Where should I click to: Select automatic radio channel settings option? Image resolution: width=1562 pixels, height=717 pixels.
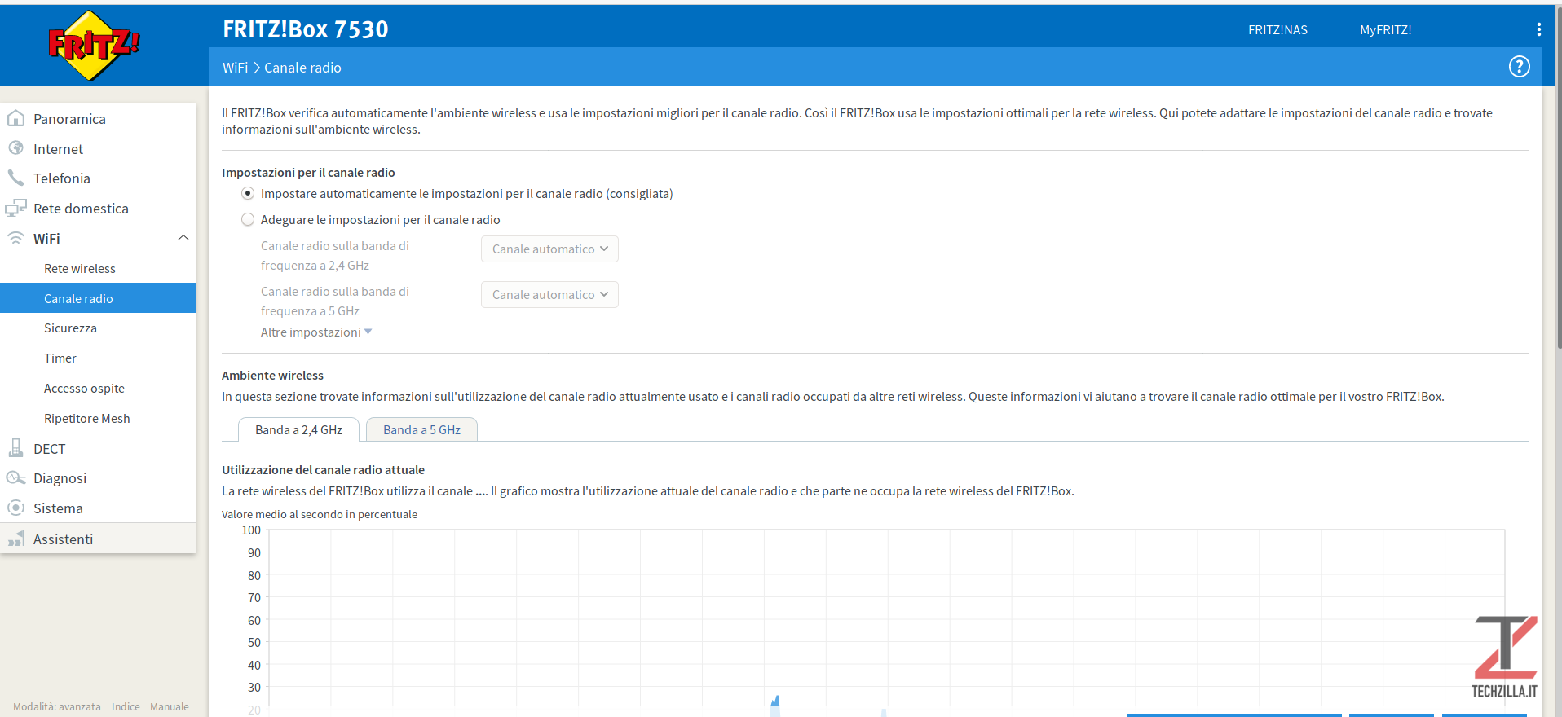point(248,194)
